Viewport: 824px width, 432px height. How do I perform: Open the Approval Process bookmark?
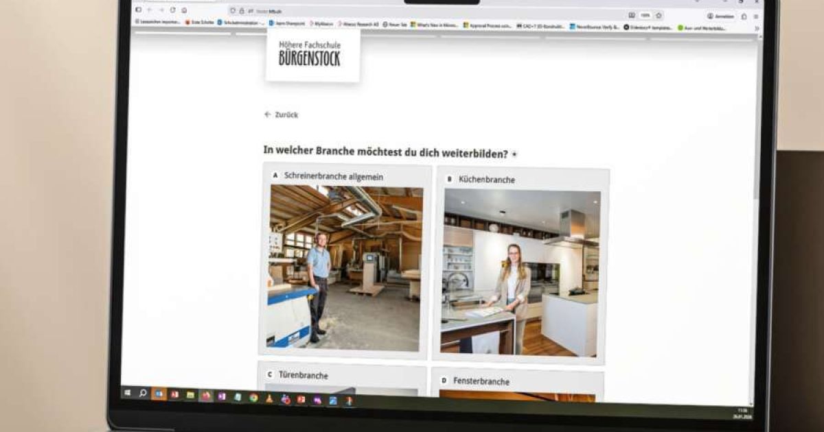coord(488,25)
